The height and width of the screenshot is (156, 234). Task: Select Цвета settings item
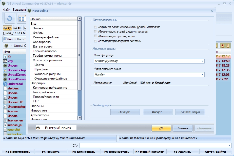54,65
